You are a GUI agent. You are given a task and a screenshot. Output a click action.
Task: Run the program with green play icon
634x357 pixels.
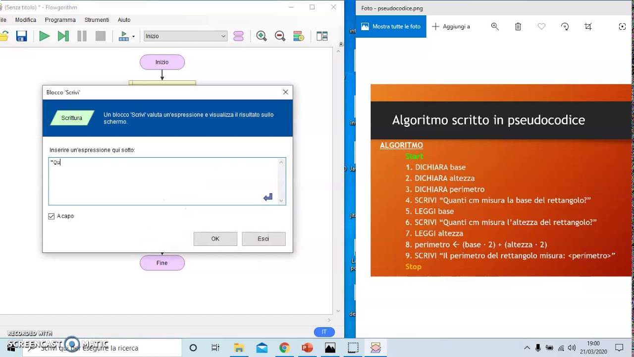[44, 36]
